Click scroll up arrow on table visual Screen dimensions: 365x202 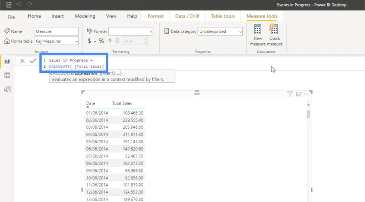308,105
